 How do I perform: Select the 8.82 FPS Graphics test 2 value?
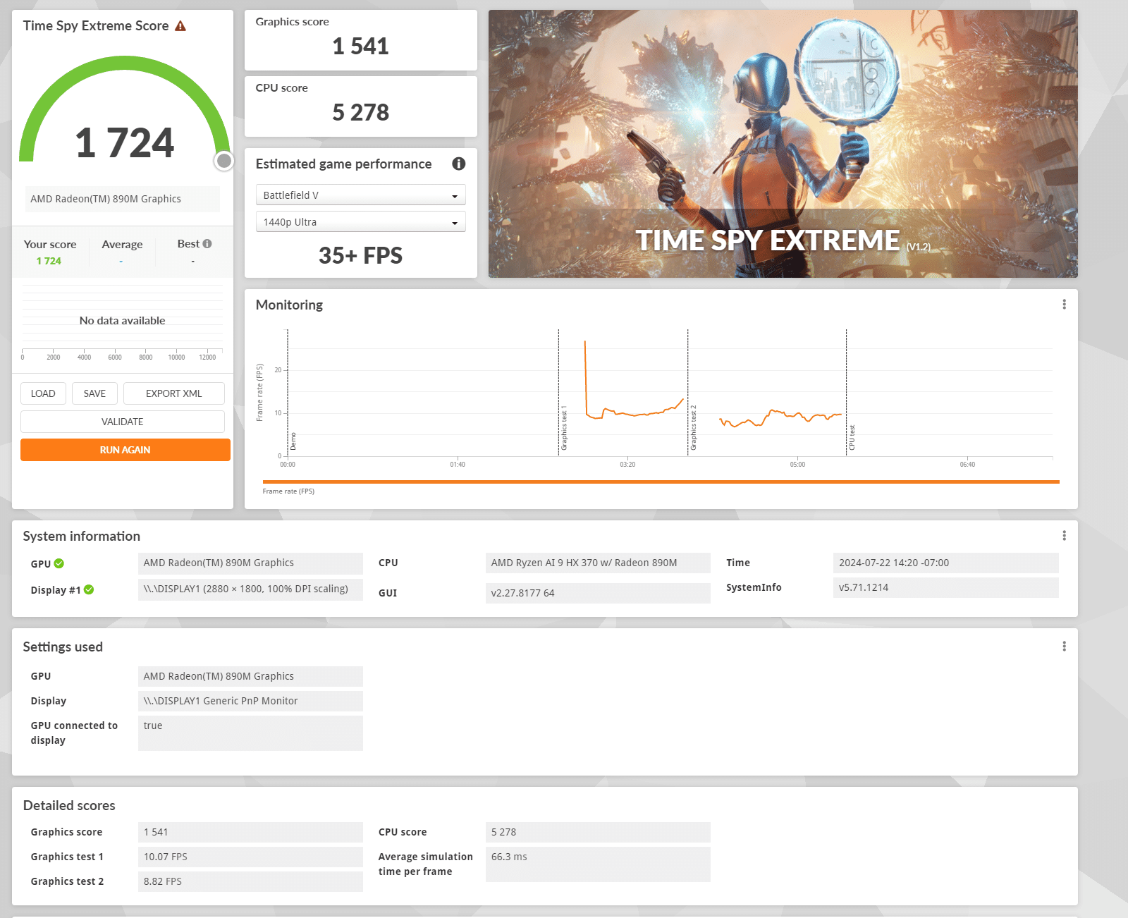click(x=250, y=881)
